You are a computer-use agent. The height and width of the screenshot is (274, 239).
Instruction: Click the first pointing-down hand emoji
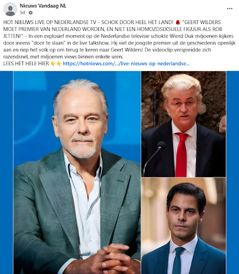click(53, 64)
